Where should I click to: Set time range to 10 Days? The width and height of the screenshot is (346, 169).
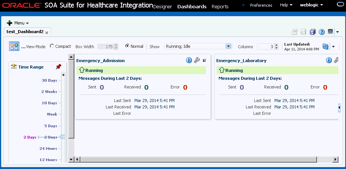coord(49,103)
